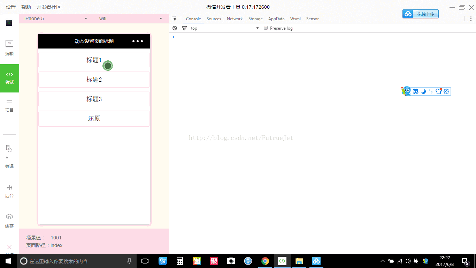
Task: Open the blue cloud app on taskbar
Action: tap(316, 261)
